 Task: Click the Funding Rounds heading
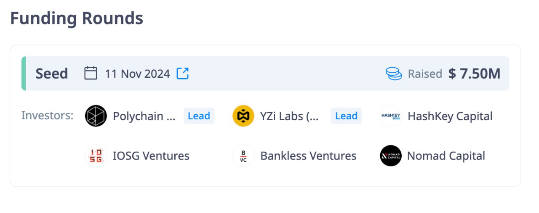pos(77,18)
